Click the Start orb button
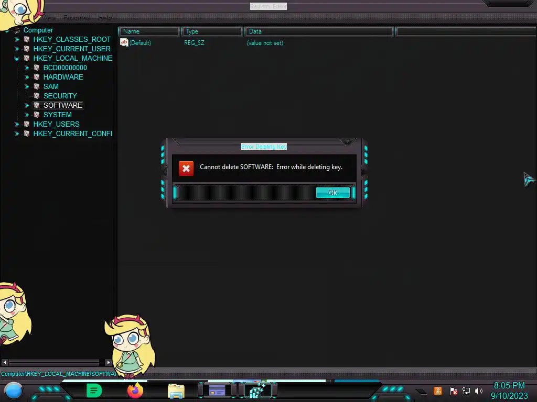 (14, 391)
